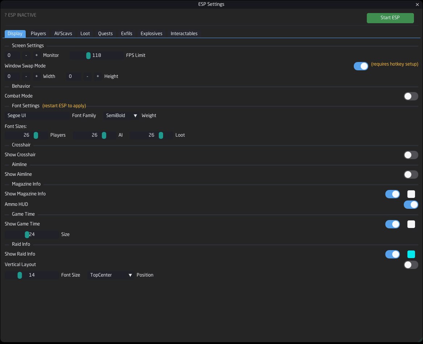This screenshot has height=344, width=423.
Task: Increment the Height value with plus
Action: [x=98, y=76]
